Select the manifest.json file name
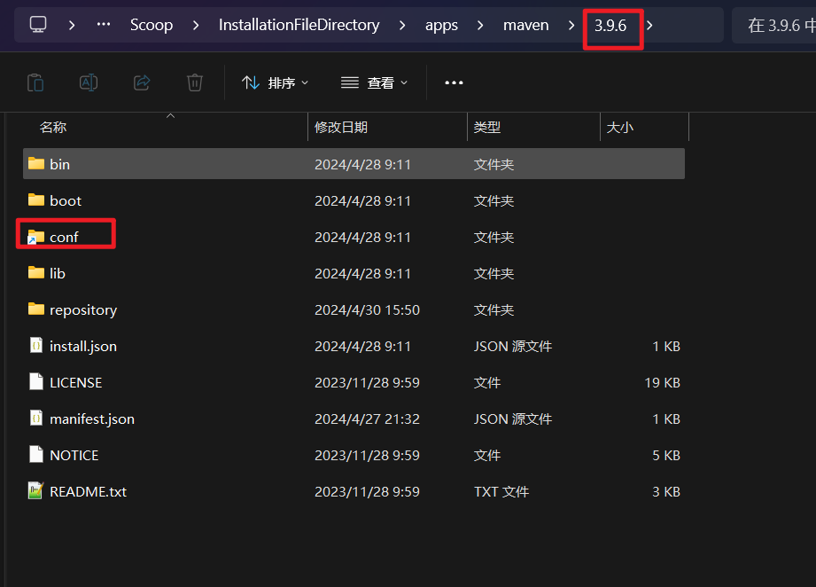Viewport: 816px width, 587px height. (x=92, y=419)
